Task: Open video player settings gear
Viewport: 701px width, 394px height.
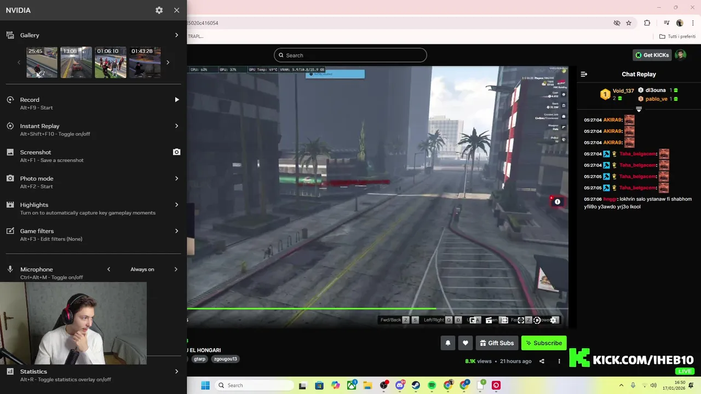Action: (x=553, y=320)
